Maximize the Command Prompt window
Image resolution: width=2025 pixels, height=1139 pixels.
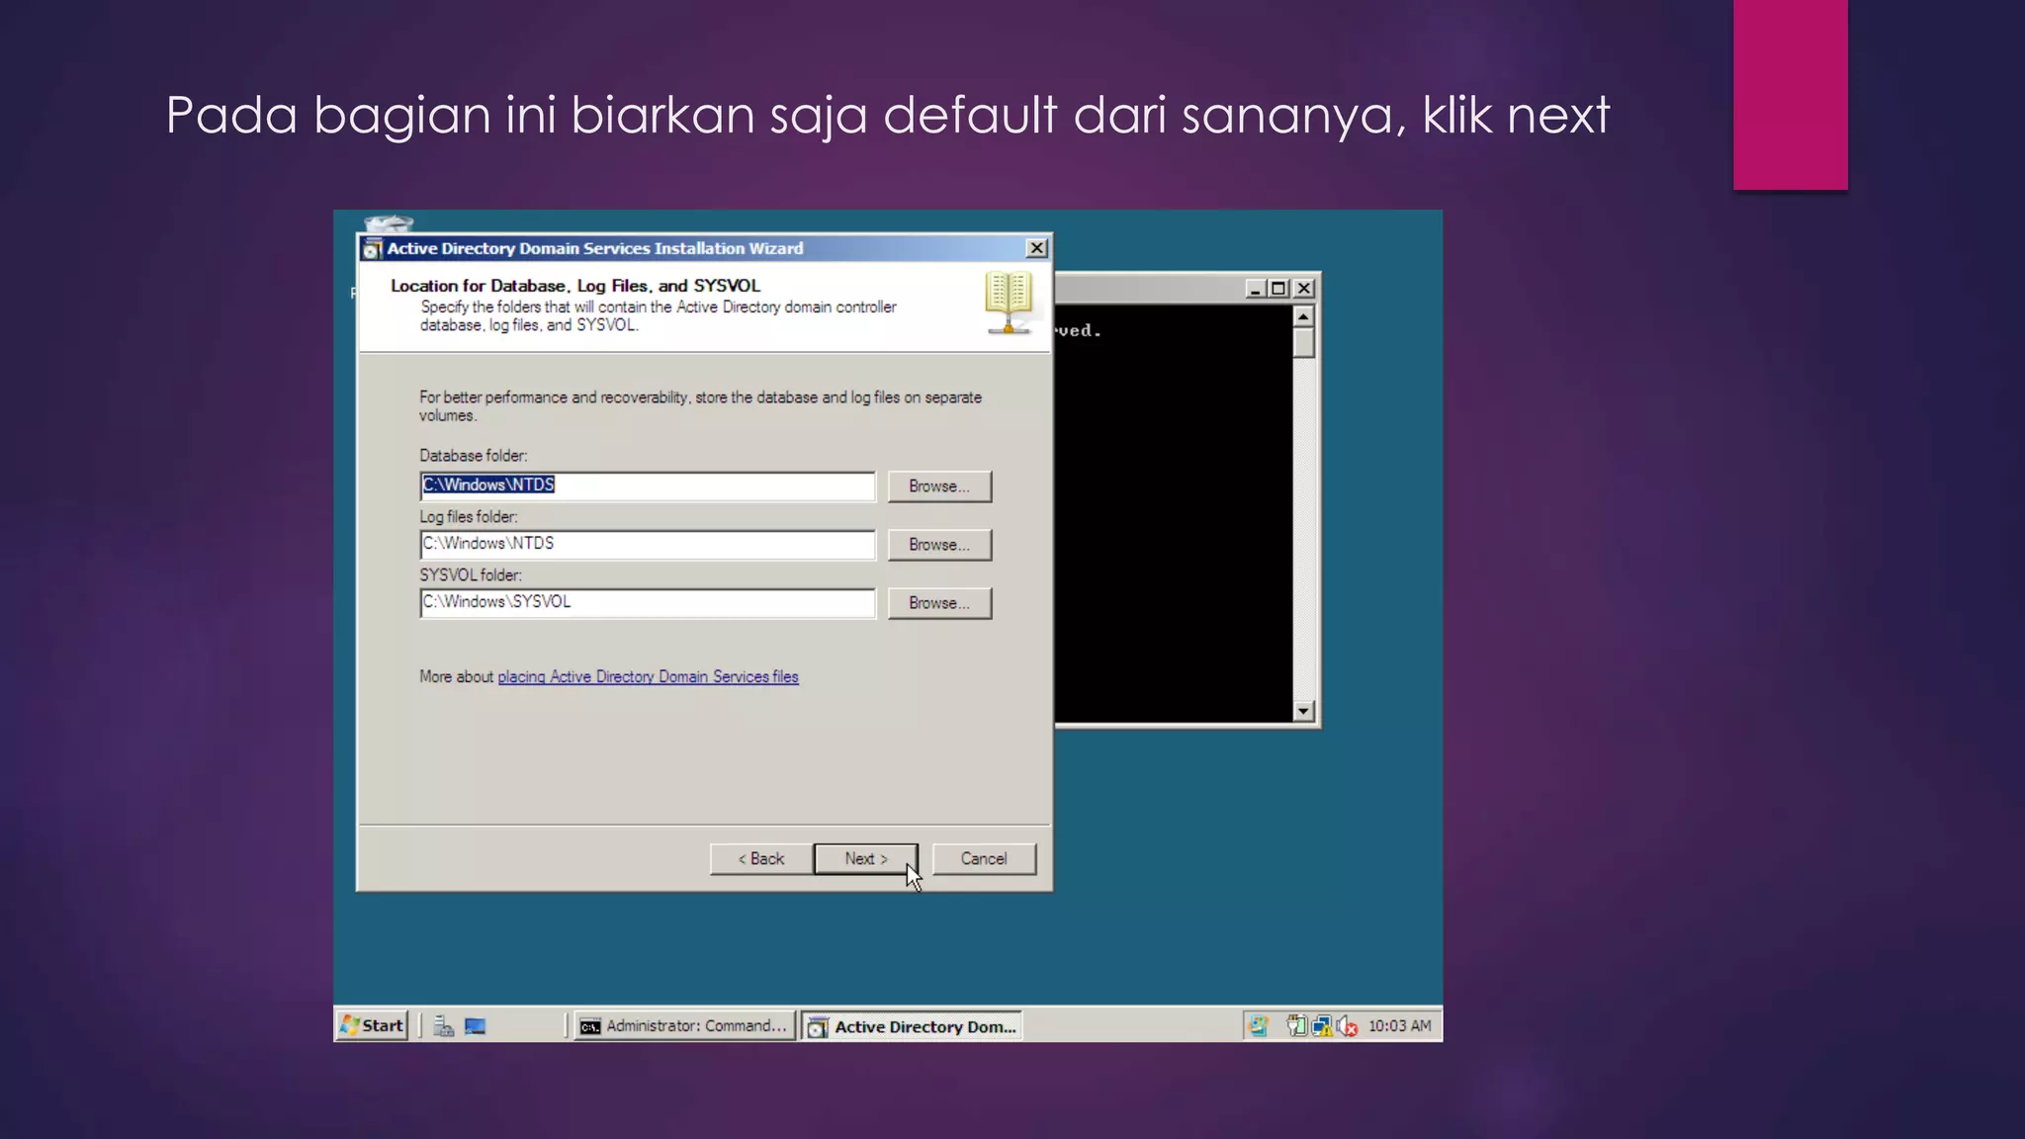[x=1278, y=289]
